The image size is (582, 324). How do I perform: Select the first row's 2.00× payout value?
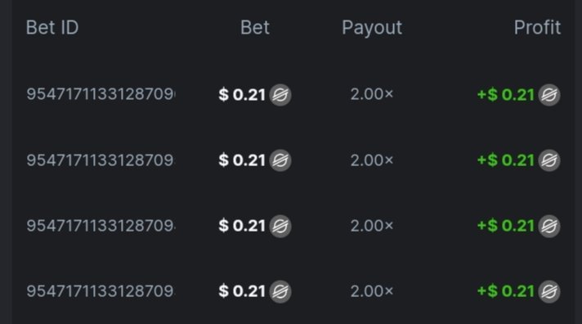(372, 94)
